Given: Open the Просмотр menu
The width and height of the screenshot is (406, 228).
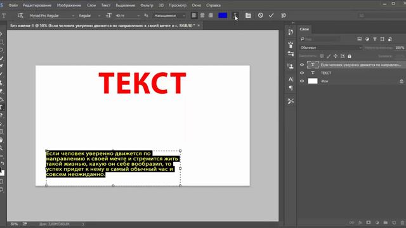Looking at the screenshot, I should [x=178, y=5].
